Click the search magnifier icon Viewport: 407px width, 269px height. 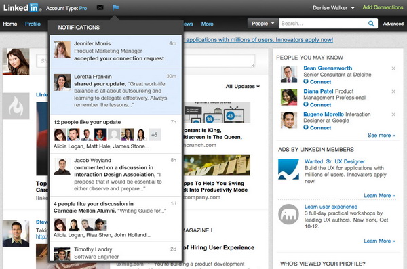pyautogui.click(x=371, y=24)
